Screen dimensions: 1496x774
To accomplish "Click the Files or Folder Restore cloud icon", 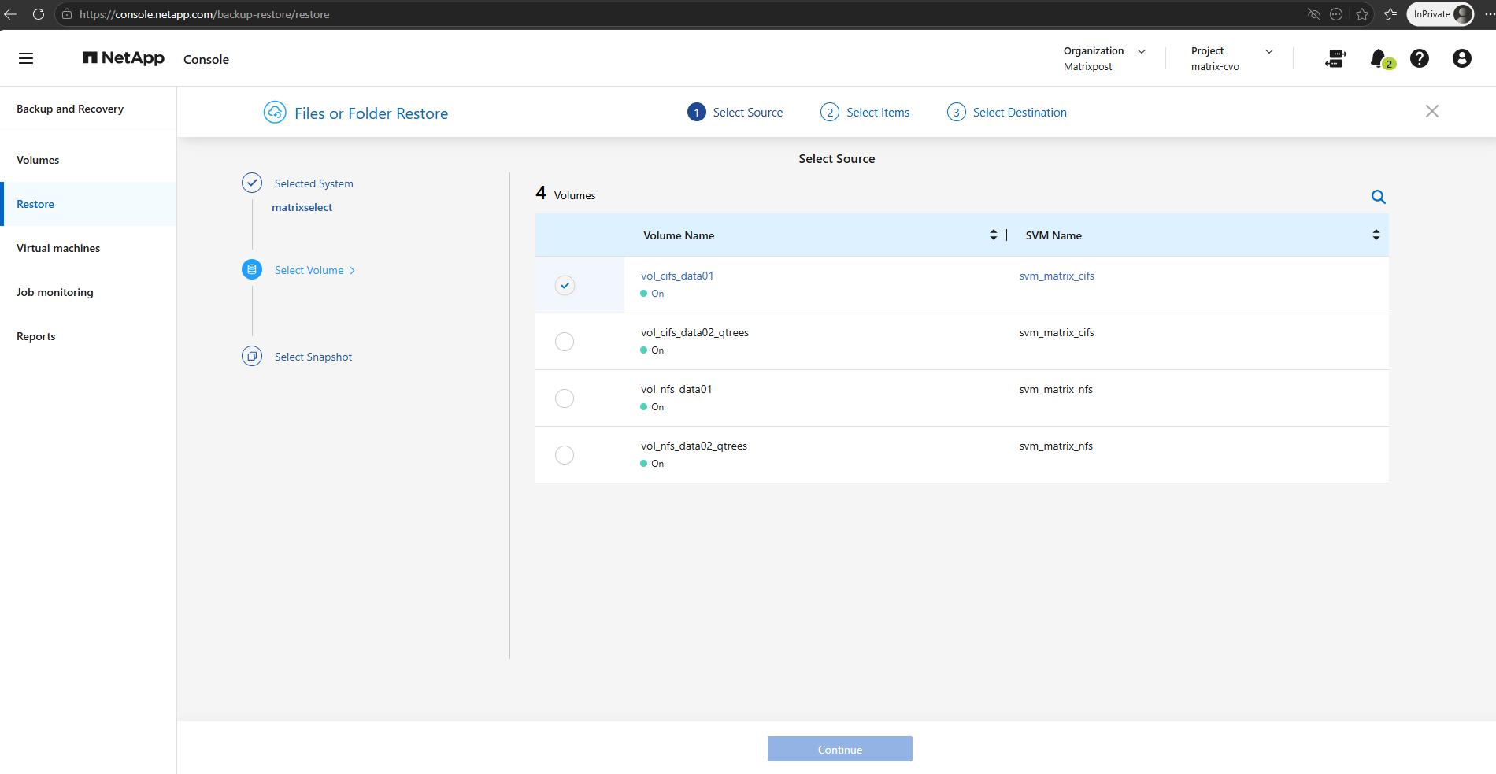I will point(275,113).
